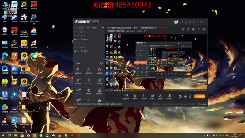Click the padlock icon above the preview

[188, 29]
